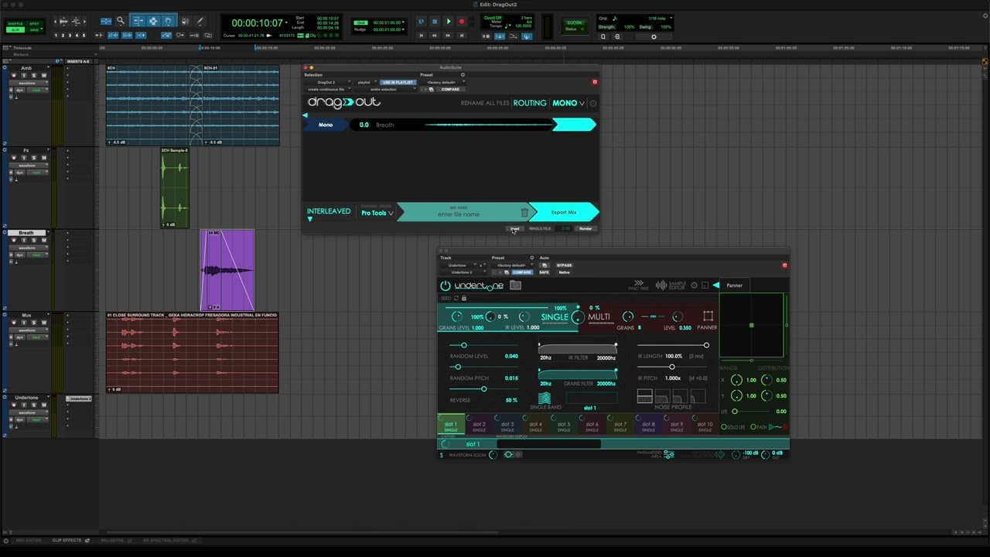
Task: Click the Undertone power icon
Action: tap(445, 286)
